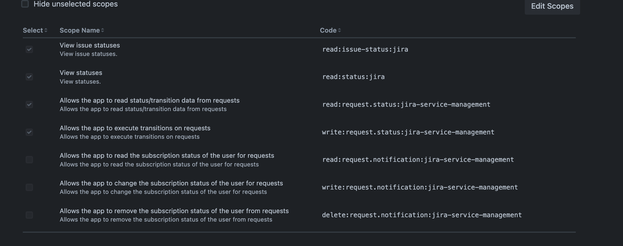This screenshot has height=246, width=623.
Task: Click code read:request.status:jira-service-management
Action: tap(406, 105)
